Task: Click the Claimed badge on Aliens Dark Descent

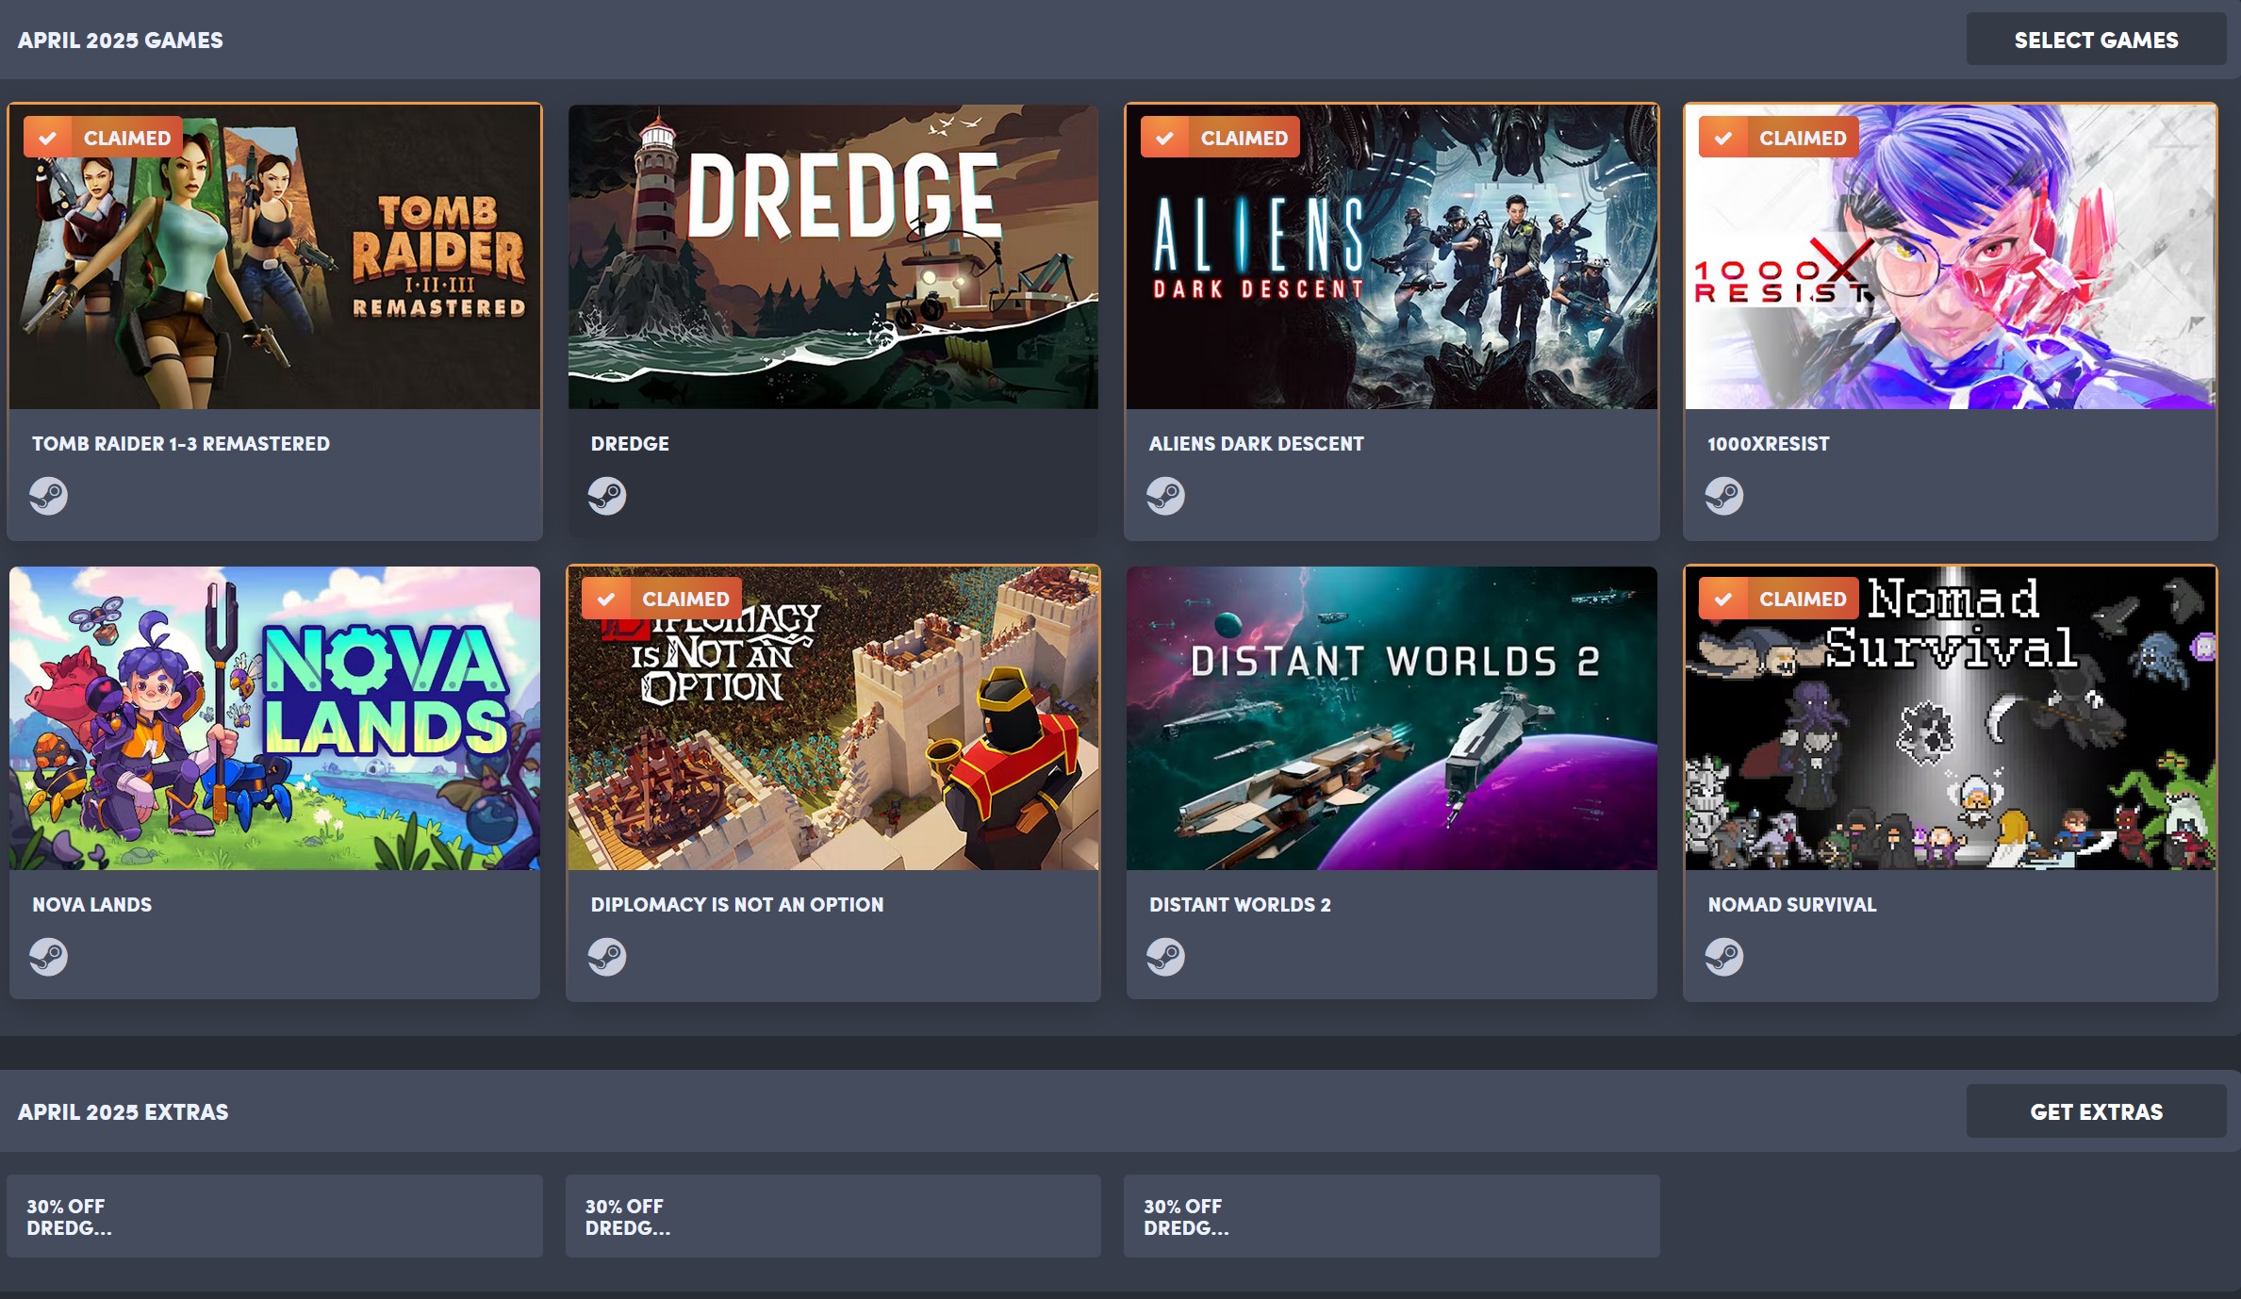Action: tap(1220, 138)
